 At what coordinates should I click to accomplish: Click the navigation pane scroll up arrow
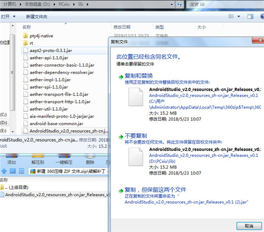pyautogui.click(x=12, y=26)
